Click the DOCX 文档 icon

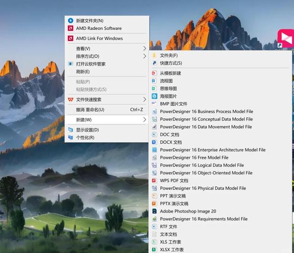154,142
